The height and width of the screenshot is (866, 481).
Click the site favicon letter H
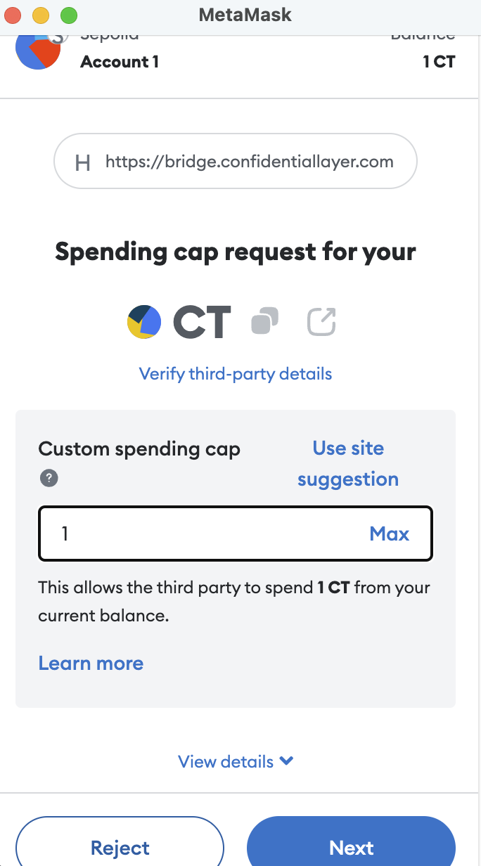pyautogui.click(x=82, y=162)
